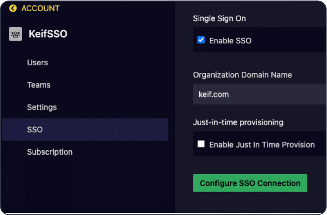
Task: Go back via the ACCOUNT link
Action: pyautogui.click(x=40, y=8)
